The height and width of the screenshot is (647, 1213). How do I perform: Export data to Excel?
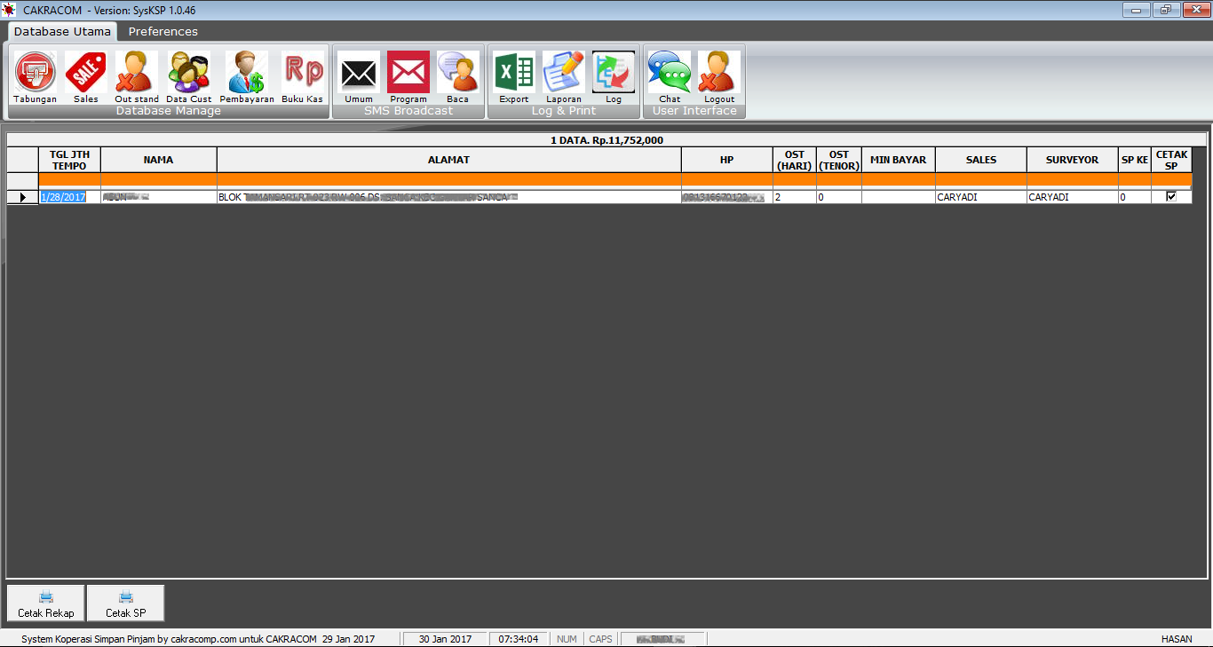click(x=514, y=73)
